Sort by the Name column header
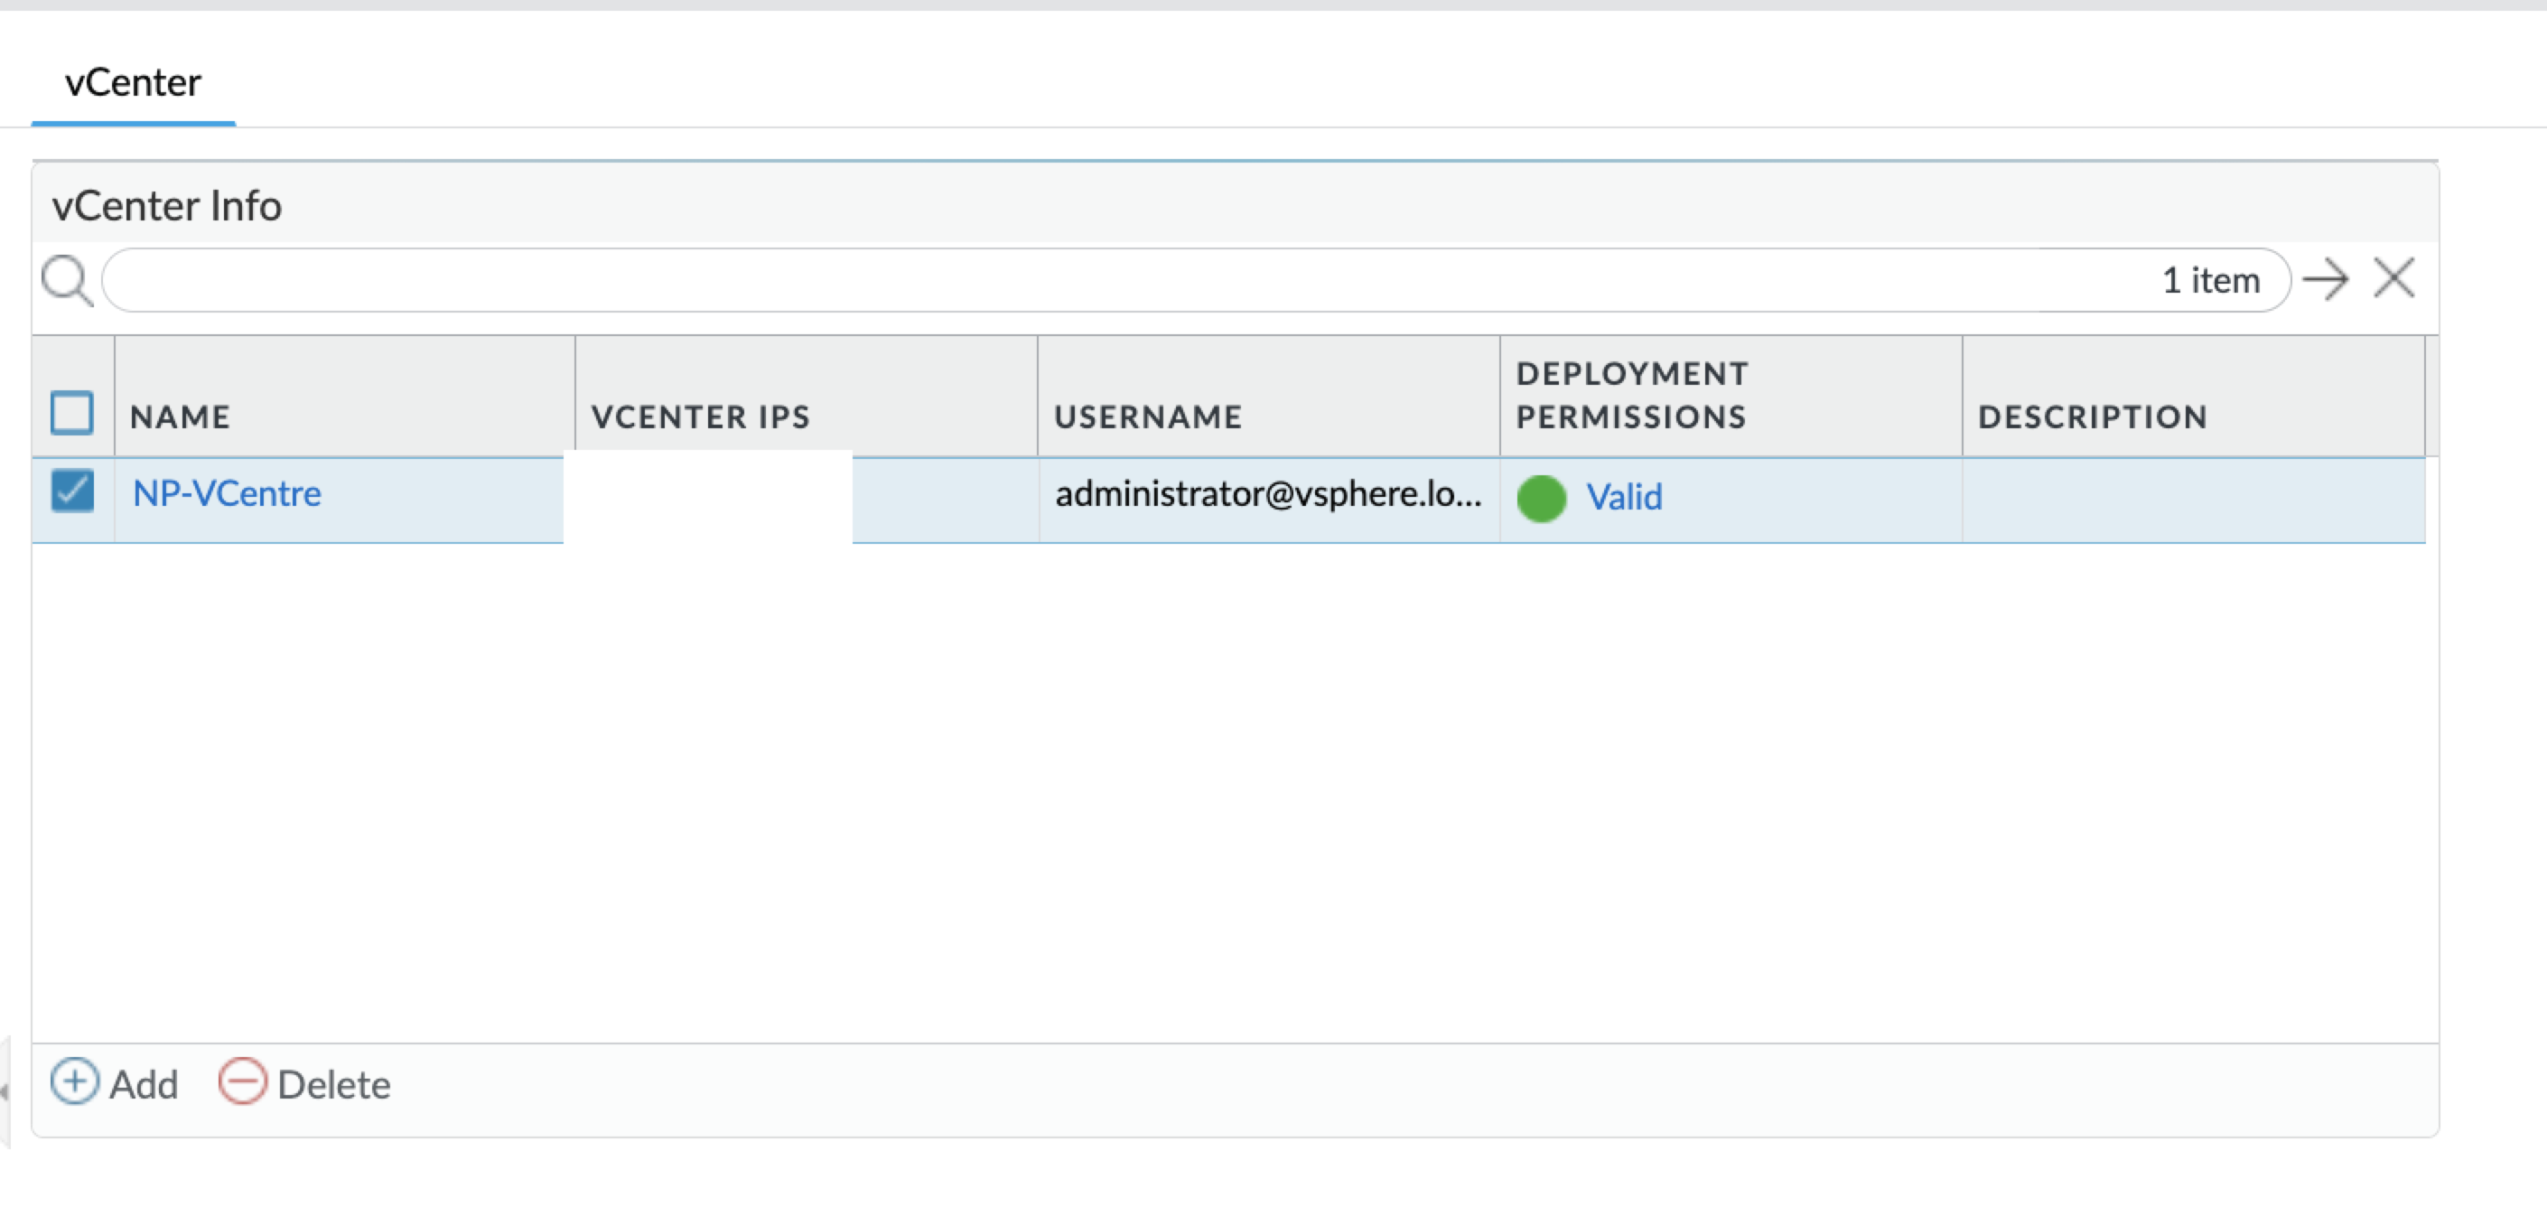Image resolution: width=2547 pixels, height=1207 pixels. click(x=180, y=417)
